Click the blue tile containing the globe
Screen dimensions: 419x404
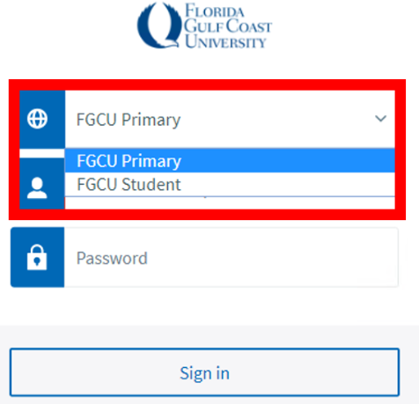click(42, 119)
